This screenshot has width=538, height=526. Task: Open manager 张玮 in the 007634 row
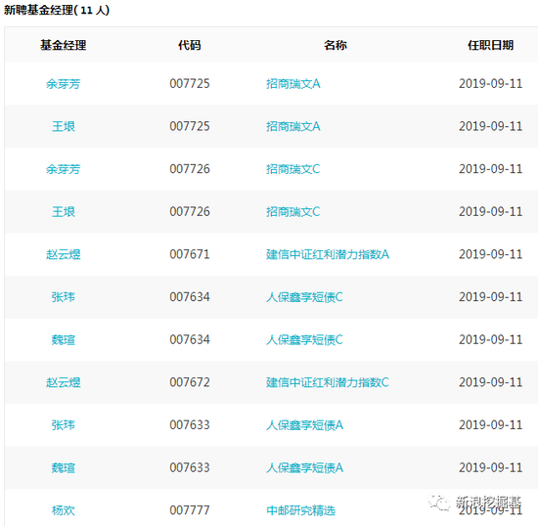64,297
